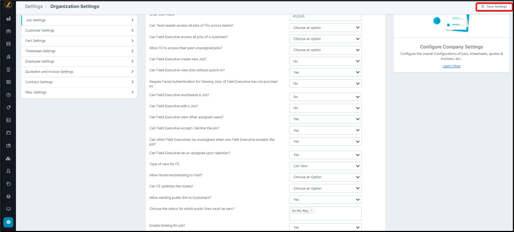Viewport: 514px width, 232px height.
Task: Open the price tag sidebar icon
Action: (x=8, y=108)
